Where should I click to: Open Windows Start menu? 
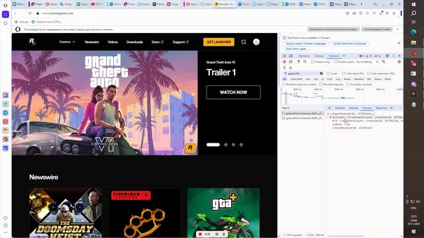coord(413,5)
